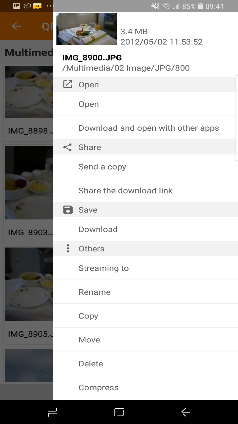Delete the IMG_8900.JPG file
Image resolution: width=238 pixels, height=424 pixels.
point(91,364)
